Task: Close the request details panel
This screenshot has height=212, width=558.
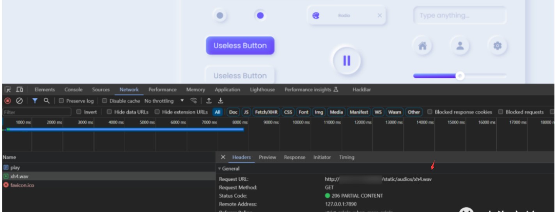Action: coord(223,157)
